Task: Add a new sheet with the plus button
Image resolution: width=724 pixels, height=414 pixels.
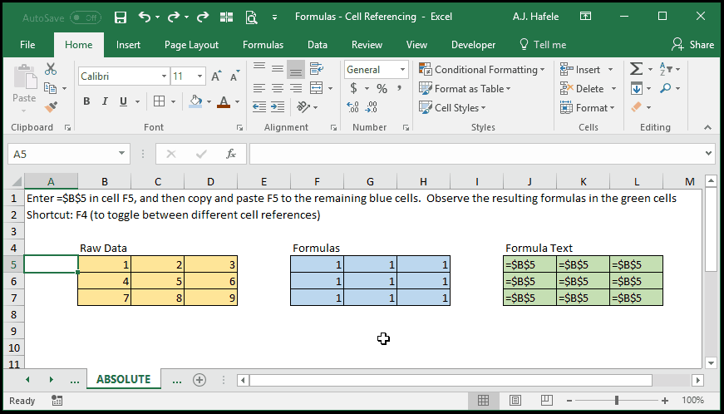Action: 199,380
